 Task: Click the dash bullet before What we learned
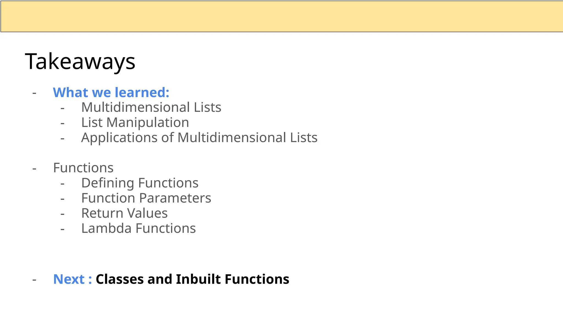[x=34, y=93]
